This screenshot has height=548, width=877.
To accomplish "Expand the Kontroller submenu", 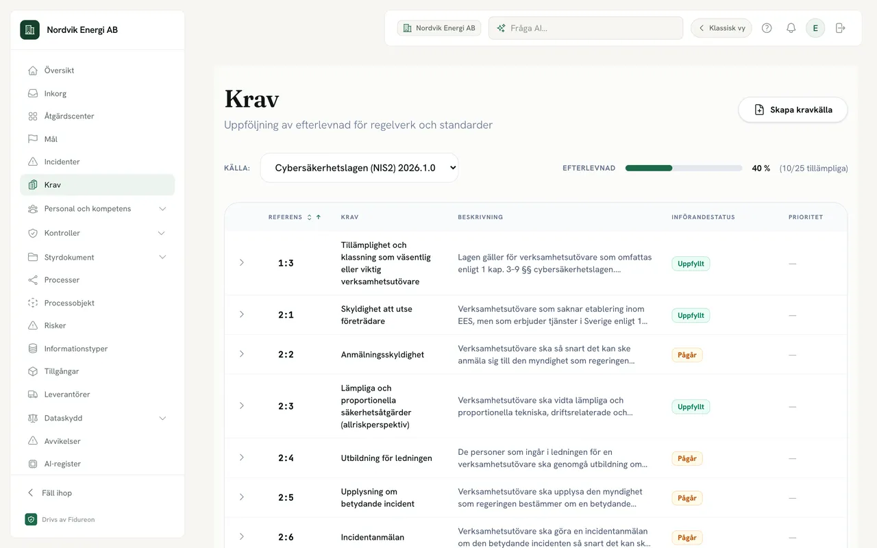I will click(162, 233).
